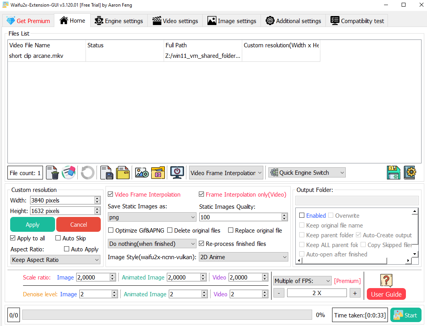Enable Replace original file checkbox
Viewport: 427px width, 326px height.
[230, 230]
